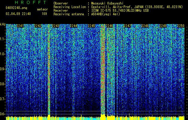Select observer name Masayuki Kobayashi

tap(107, 3)
